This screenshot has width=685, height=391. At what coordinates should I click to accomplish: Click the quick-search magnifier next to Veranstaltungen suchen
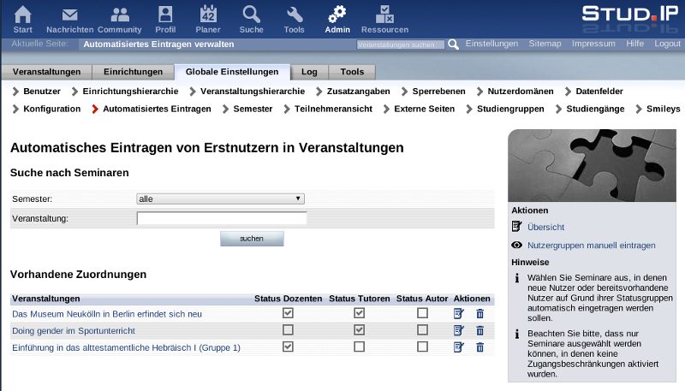tap(454, 44)
